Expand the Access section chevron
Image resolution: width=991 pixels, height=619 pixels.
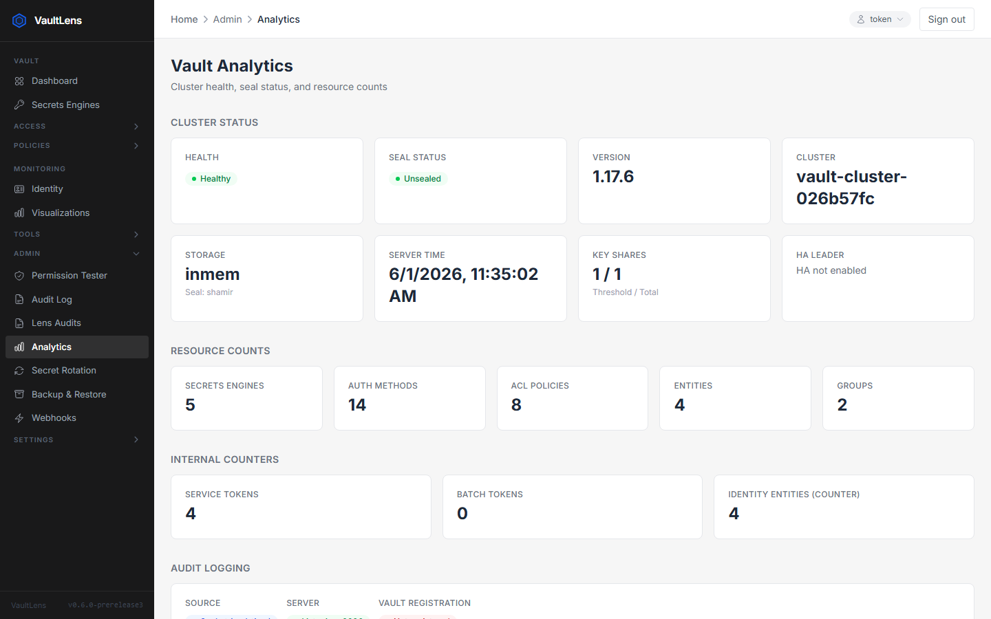click(136, 127)
